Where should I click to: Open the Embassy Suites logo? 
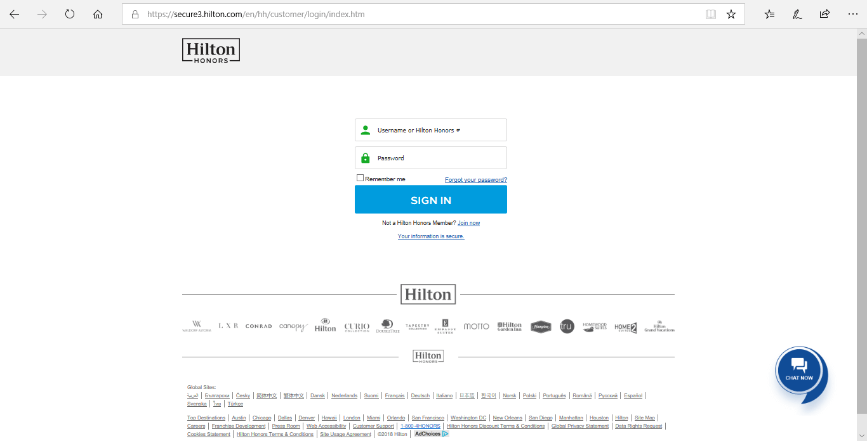point(445,326)
